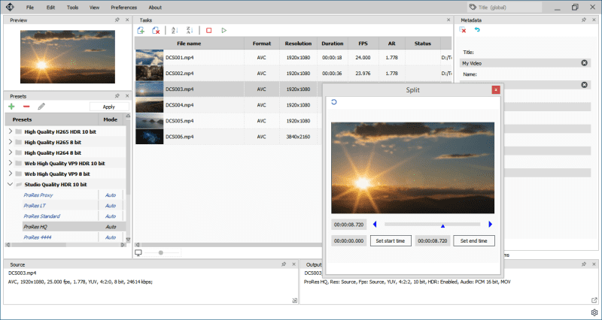The image size is (602, 320).
Task: Open the Preferences menu
Action: 123,7
